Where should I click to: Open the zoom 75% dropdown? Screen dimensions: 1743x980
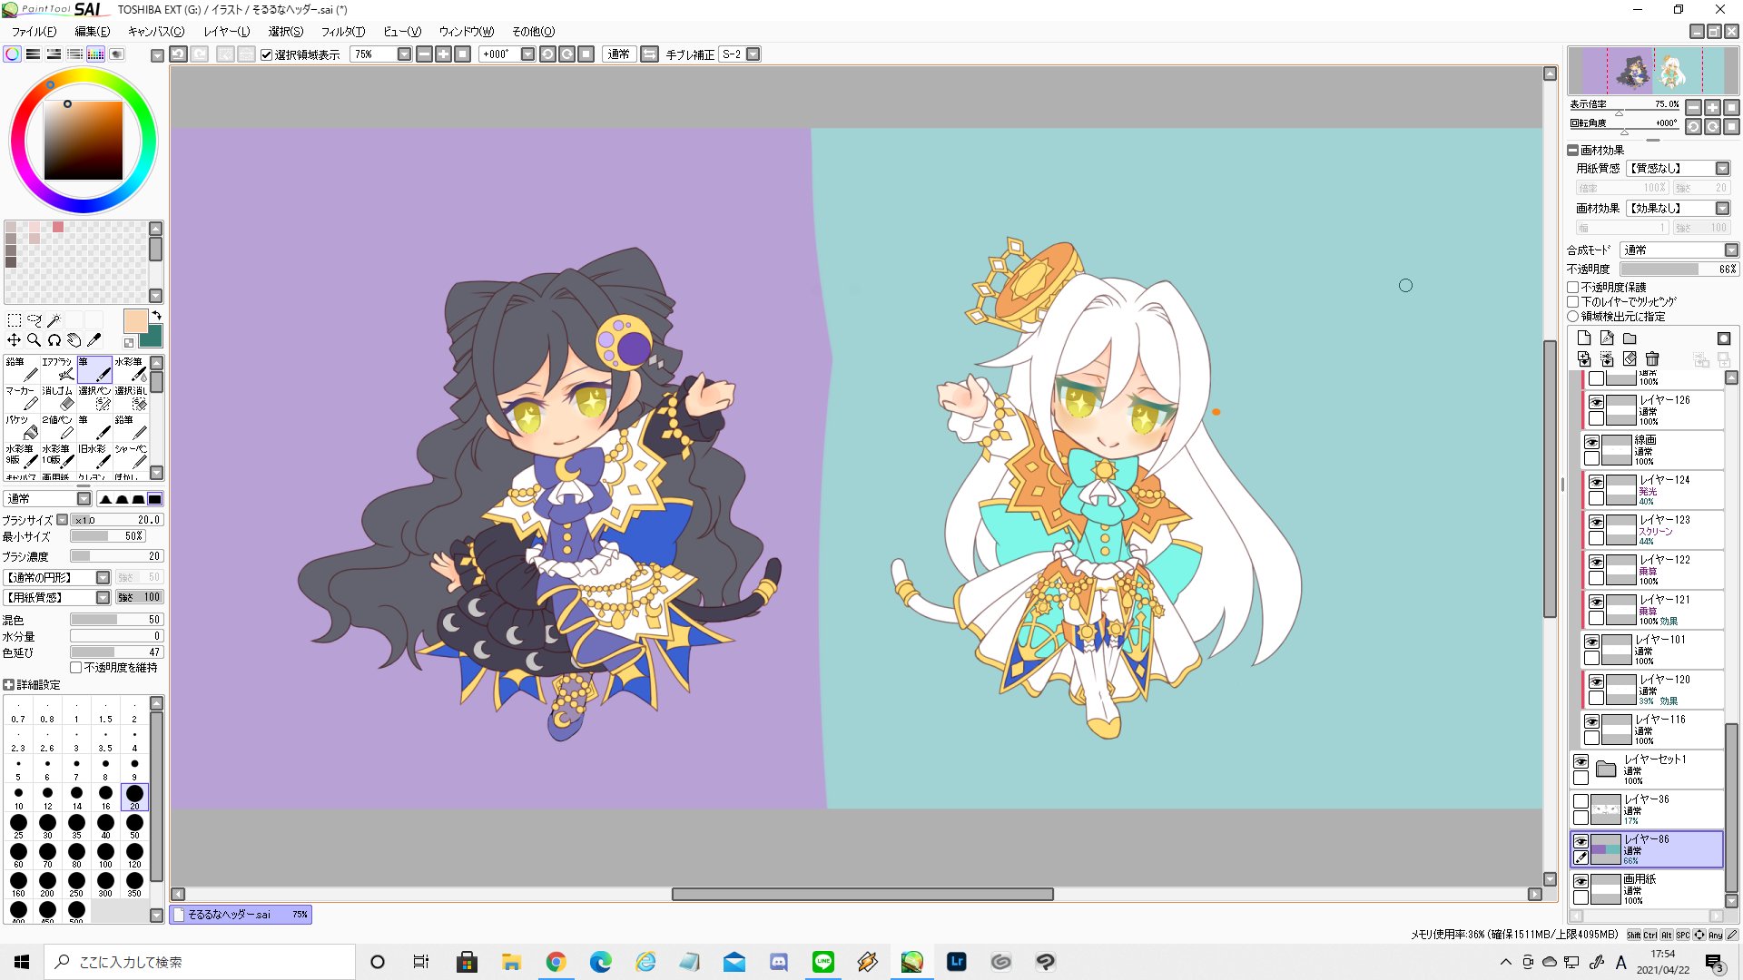coord(404,54)
